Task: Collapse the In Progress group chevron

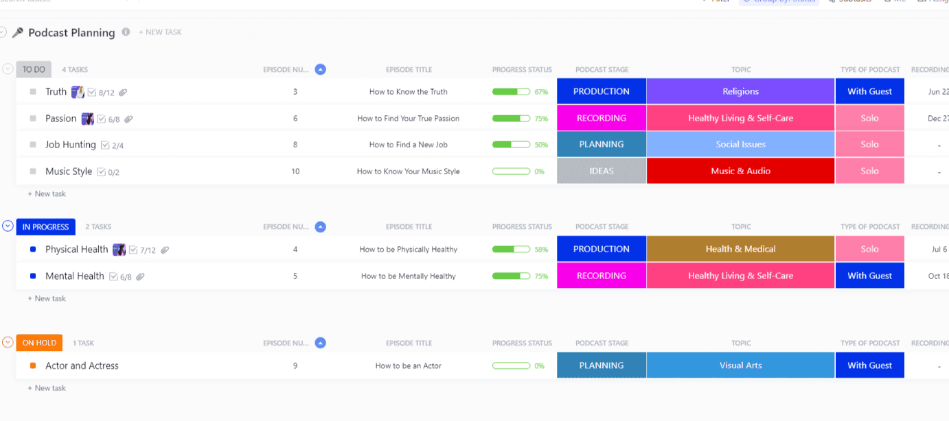Action: 8,226
